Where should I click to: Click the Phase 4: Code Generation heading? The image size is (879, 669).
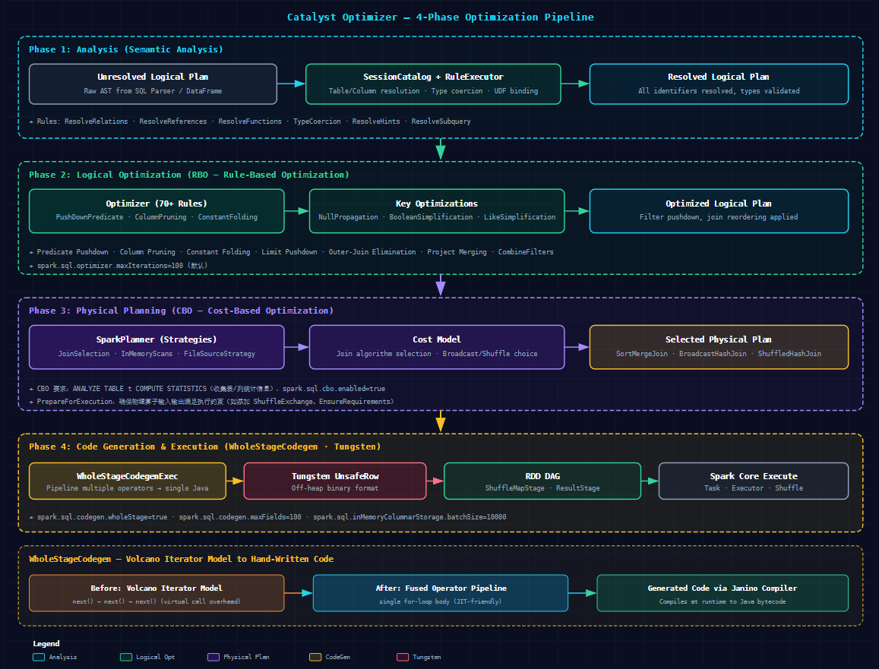(204, 447)
